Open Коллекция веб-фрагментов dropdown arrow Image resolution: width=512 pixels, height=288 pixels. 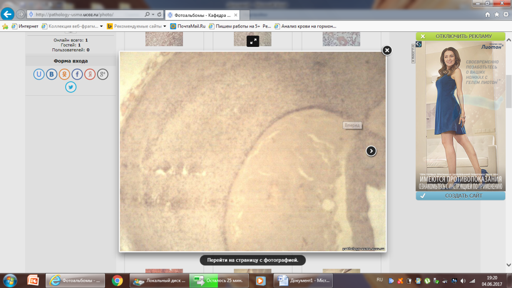101,27
